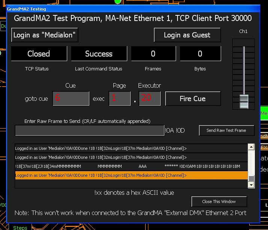Click Send Raw Test Frame button

pyautogui.click(x=226, y=130)
